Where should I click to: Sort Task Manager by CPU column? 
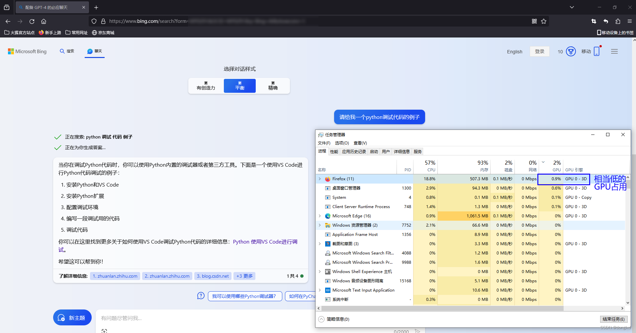[x=425, y=166]
